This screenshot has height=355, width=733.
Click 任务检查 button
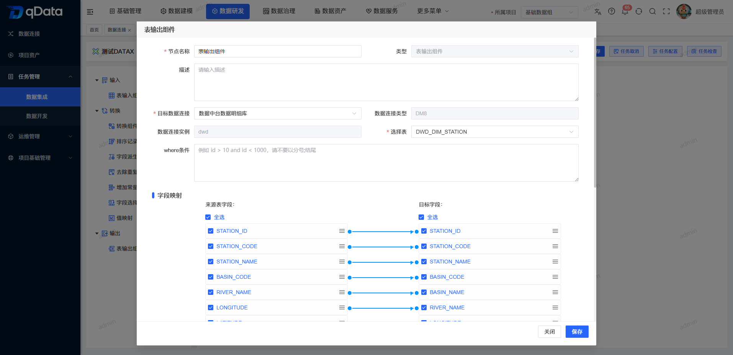tap(704, 51)
